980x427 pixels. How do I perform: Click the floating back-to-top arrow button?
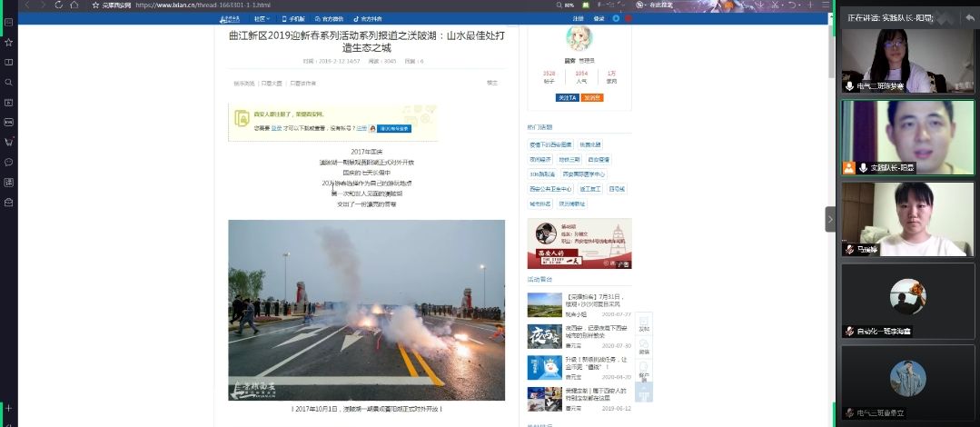644,392
